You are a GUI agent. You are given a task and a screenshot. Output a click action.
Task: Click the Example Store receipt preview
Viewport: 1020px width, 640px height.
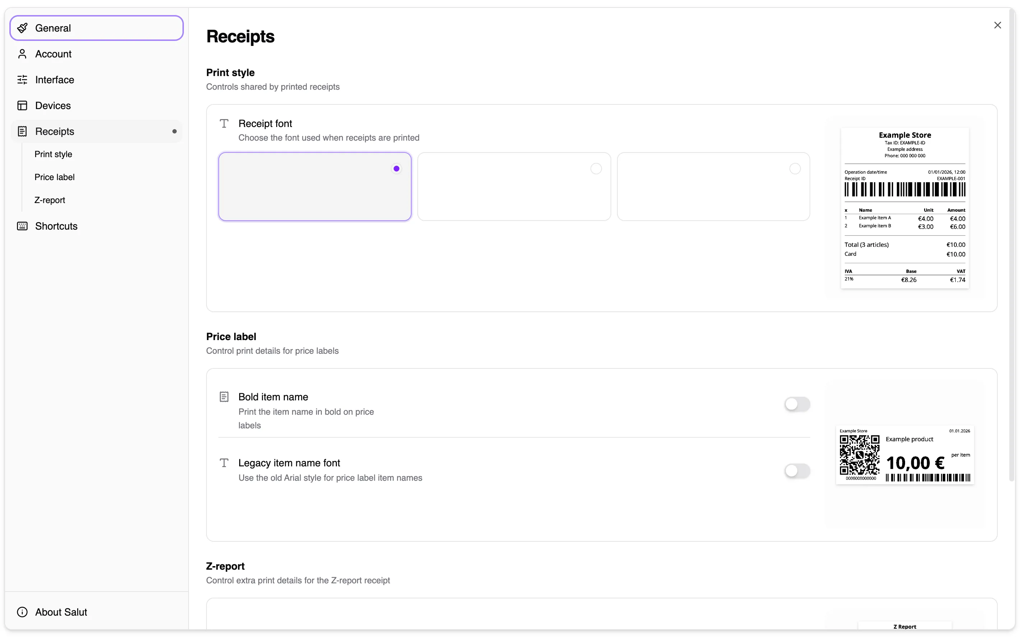[x=905, y=208]
